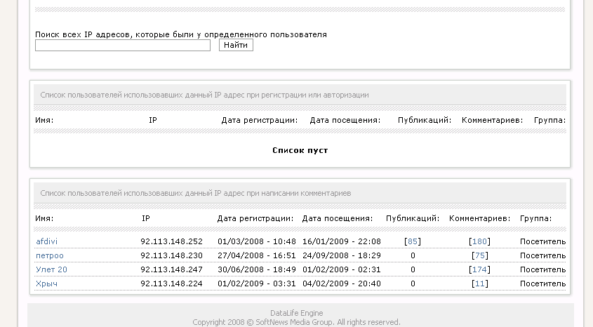View the 174 comments of Улет 20

480,269
